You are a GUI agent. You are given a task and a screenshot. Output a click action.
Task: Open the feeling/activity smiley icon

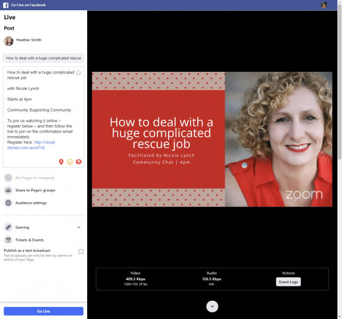[x=70, y=162]
